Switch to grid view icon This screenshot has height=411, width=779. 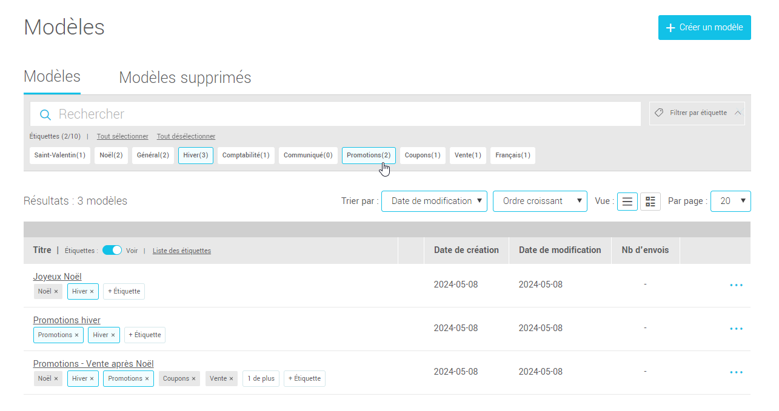click(650, 202)
